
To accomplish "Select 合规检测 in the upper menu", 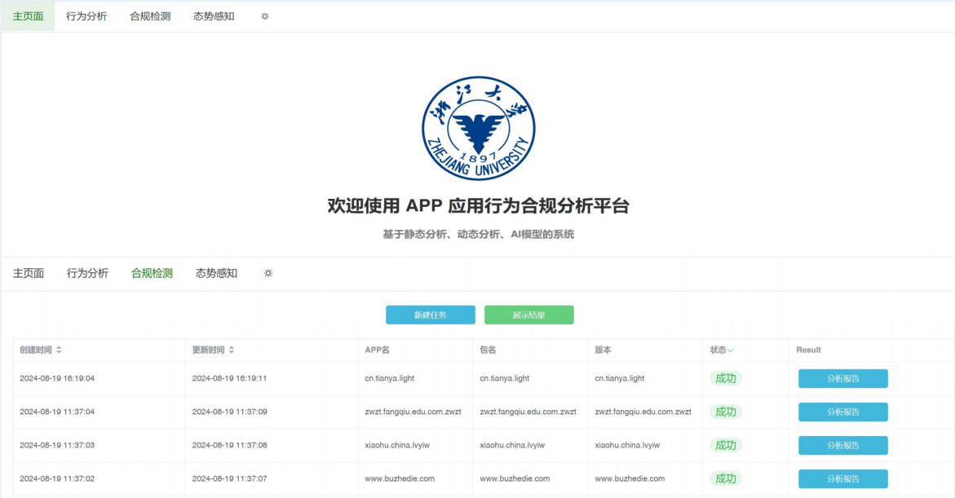I will click(x=150, y=16).
